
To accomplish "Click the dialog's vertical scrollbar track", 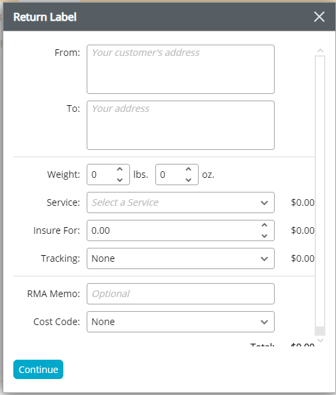I will (x=320, y=191).
